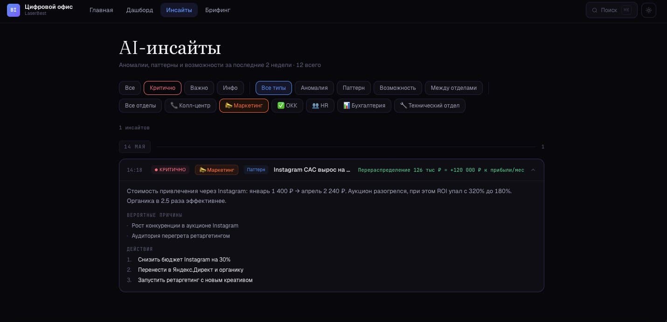This screenshot has width=667, height=322.
Task: Focus the Поиск search field
Action: coord(611,10)
